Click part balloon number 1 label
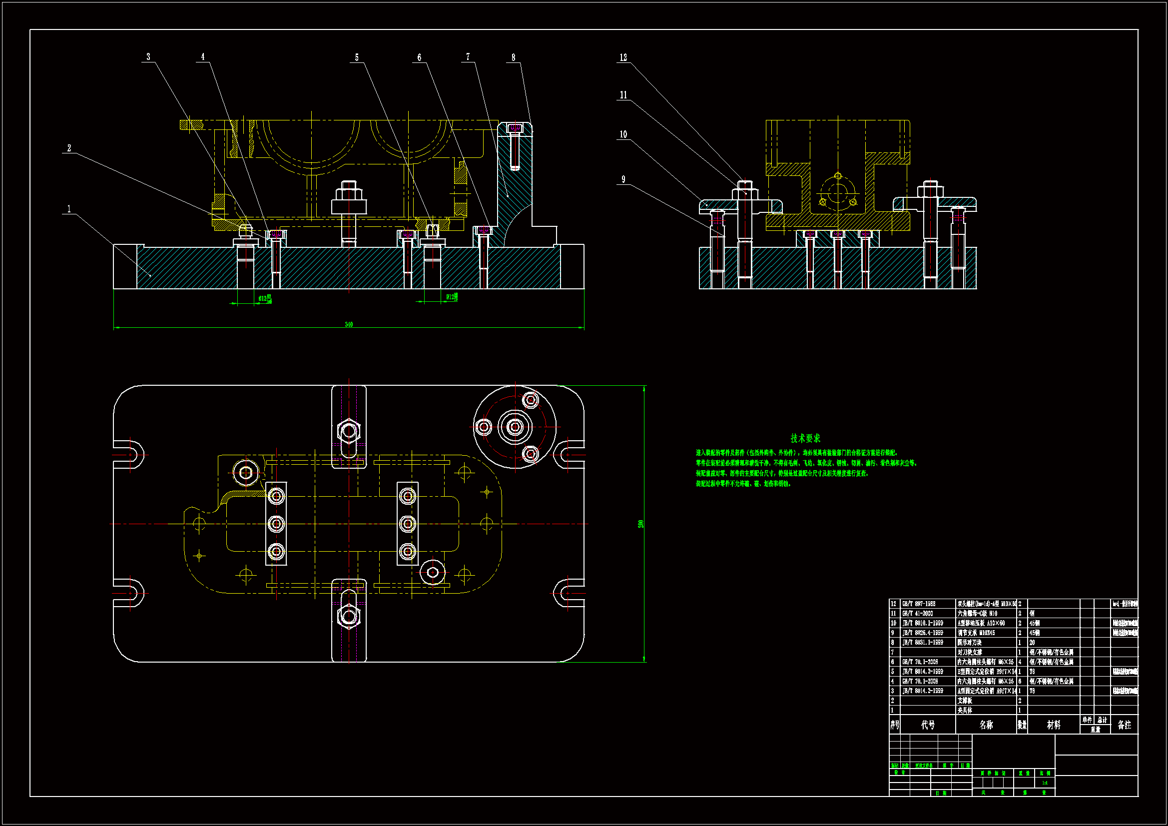Viewport: 1168px width, 826px height. [69, 209]
